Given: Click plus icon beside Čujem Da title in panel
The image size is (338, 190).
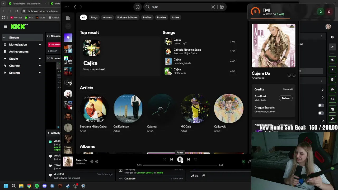Looking at the screenshot, I should tap(294, 75).
